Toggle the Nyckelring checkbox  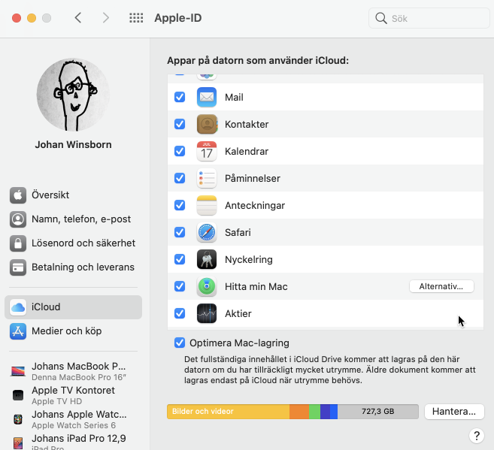click(180, 260)
